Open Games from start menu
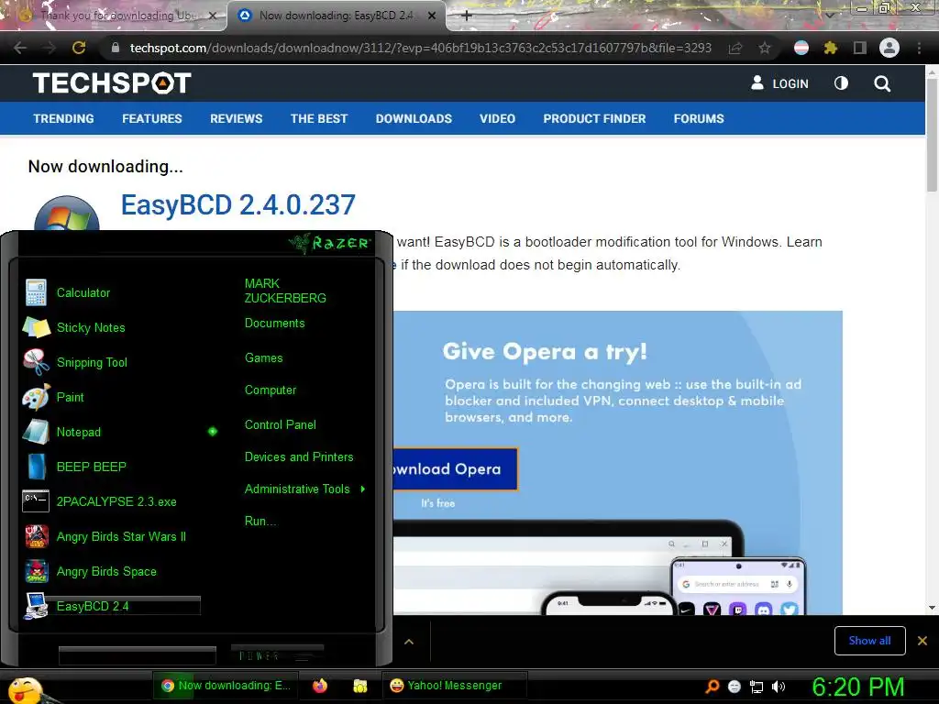The image size is (939, 704). point(263,358)
